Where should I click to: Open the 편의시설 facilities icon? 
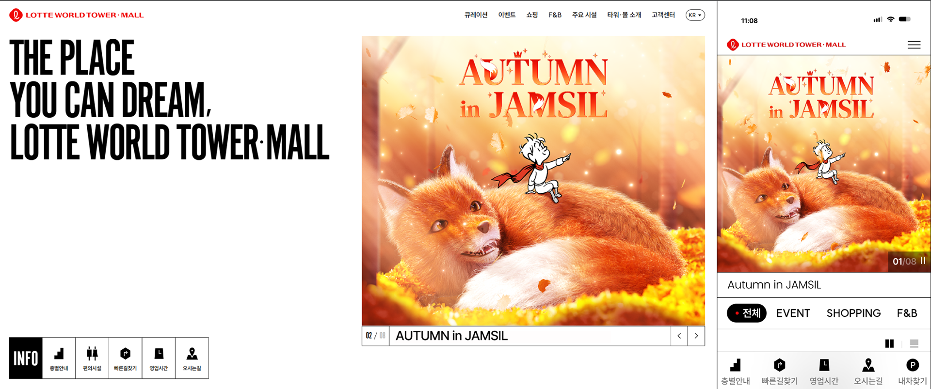pyautogui.click(x=92, y=358)
